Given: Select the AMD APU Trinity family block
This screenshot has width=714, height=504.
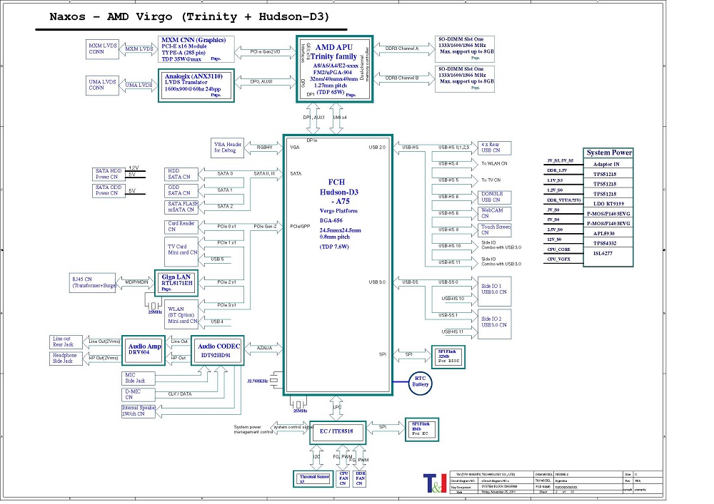Looking at the screenshot, I should (x=334, y=67).
